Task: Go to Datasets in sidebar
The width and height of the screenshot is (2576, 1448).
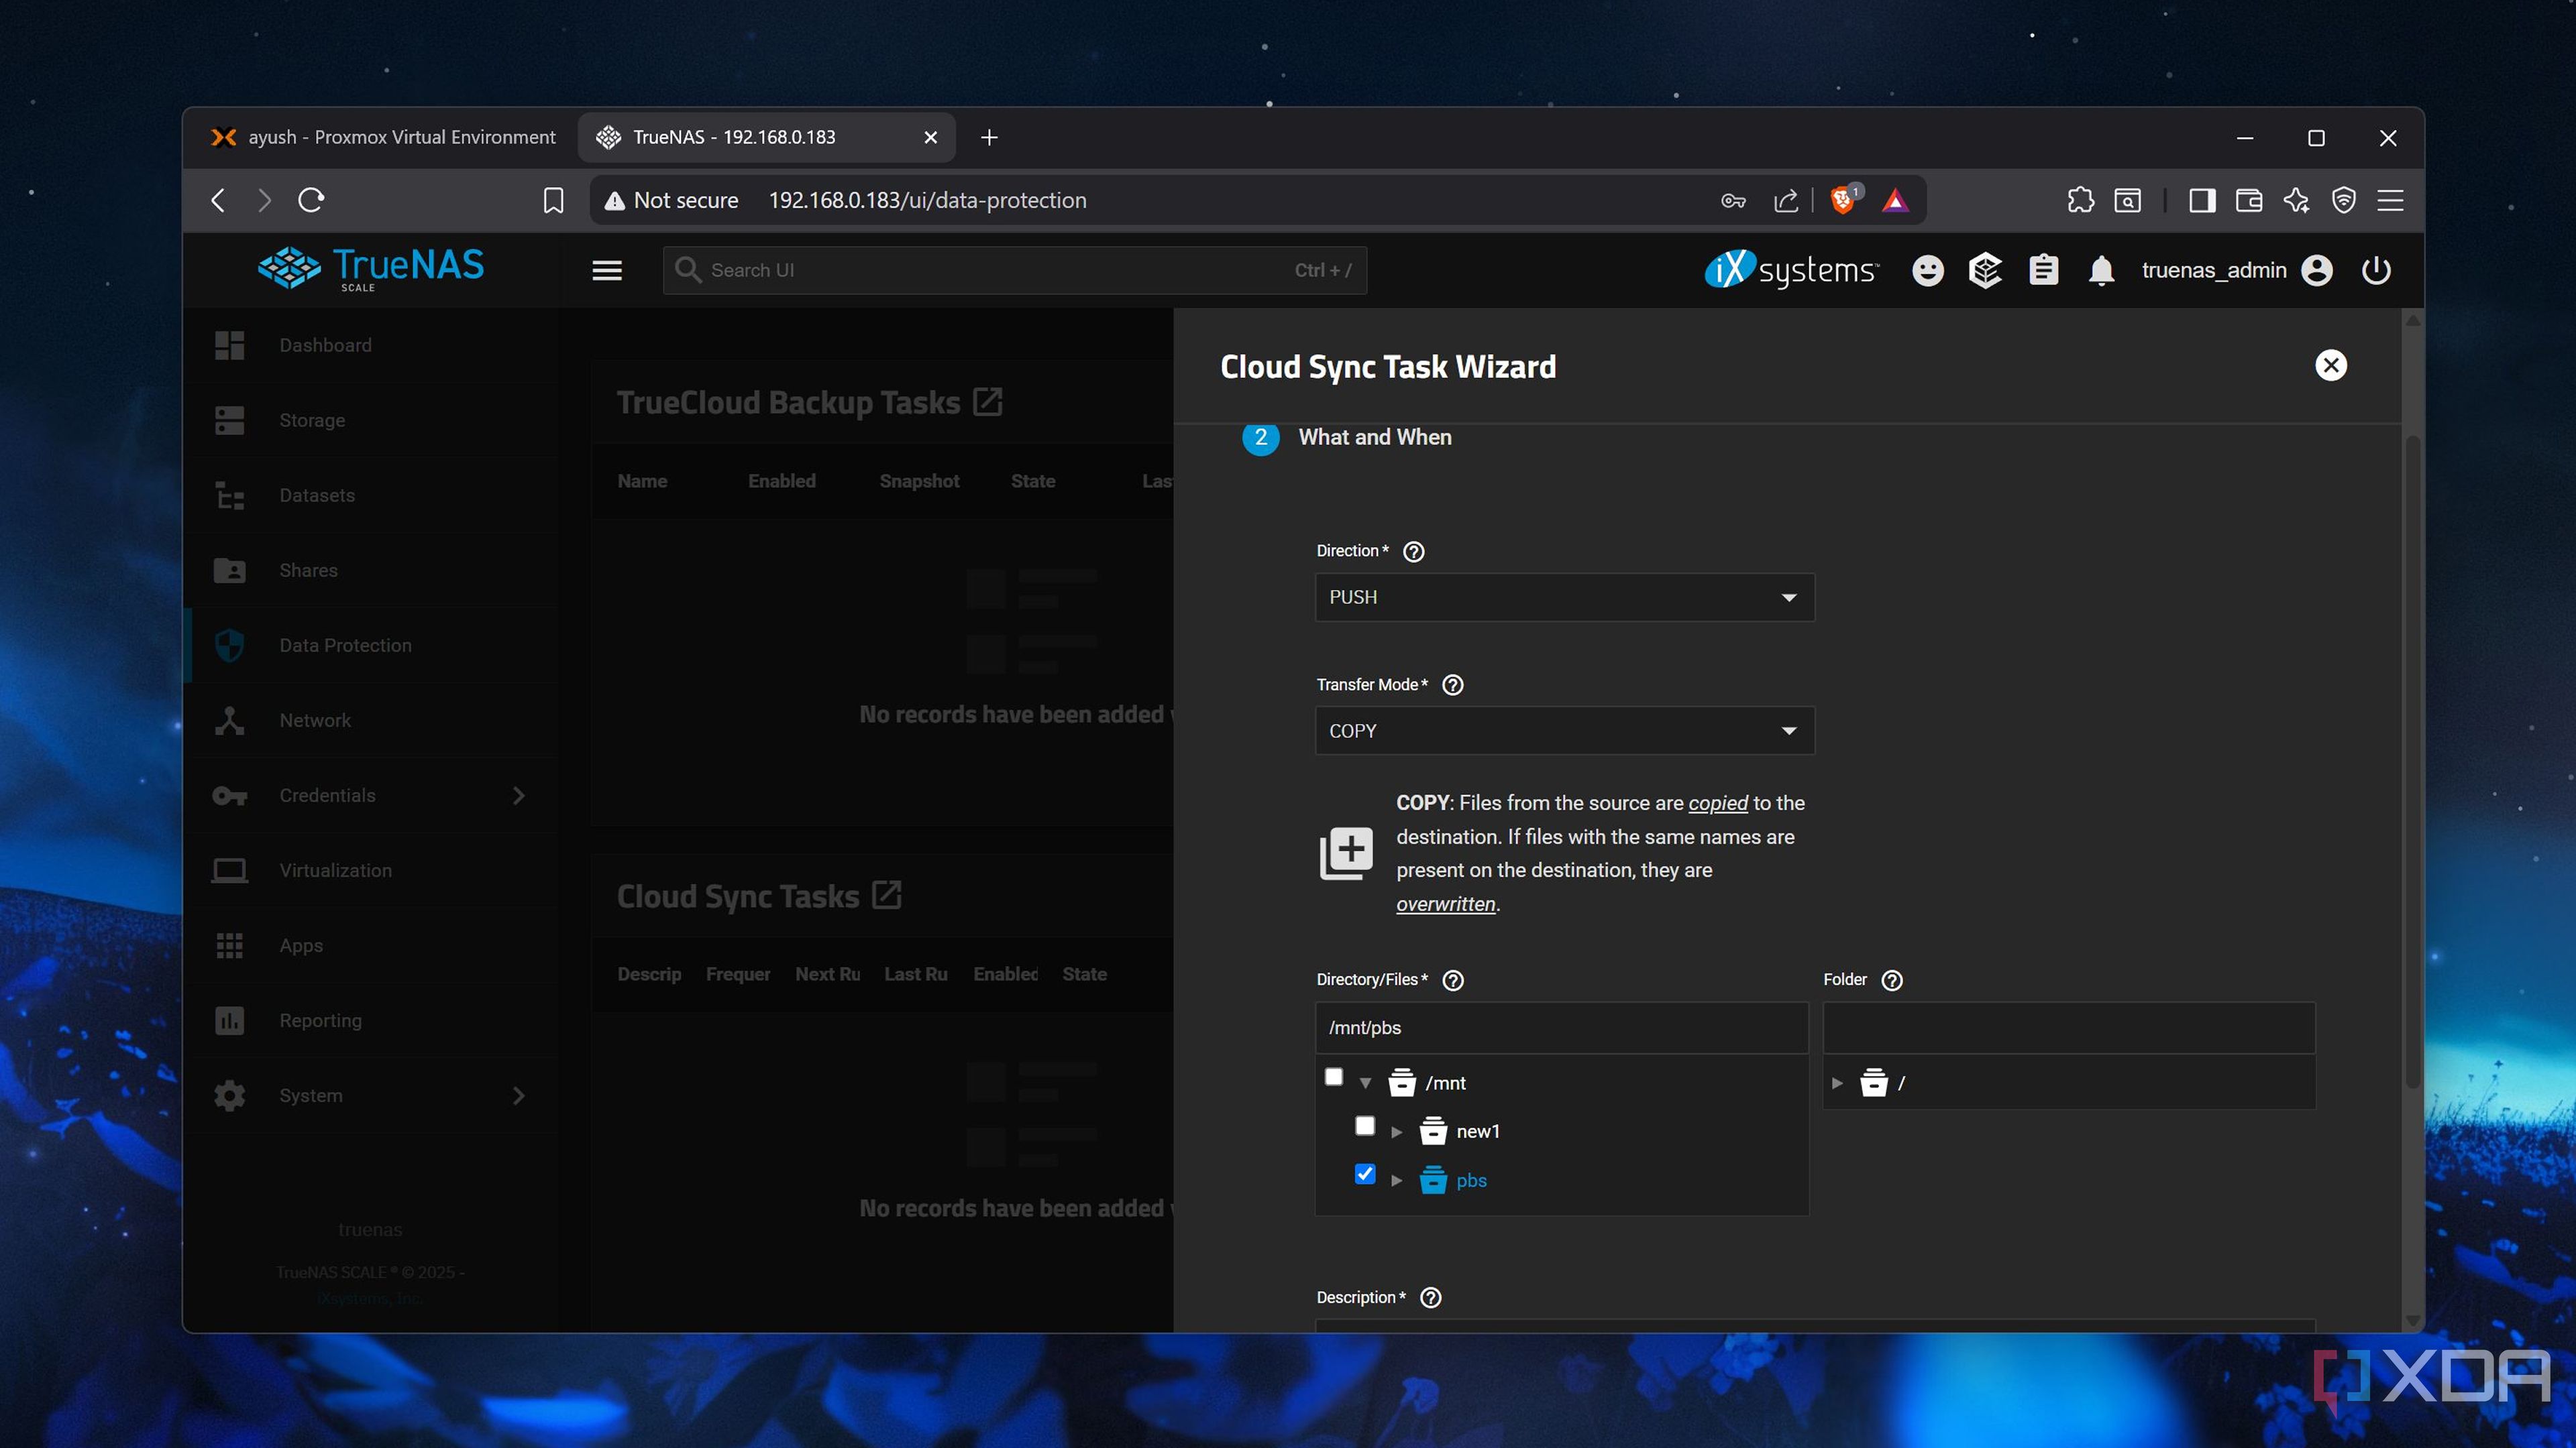Action: coord(371,495)
